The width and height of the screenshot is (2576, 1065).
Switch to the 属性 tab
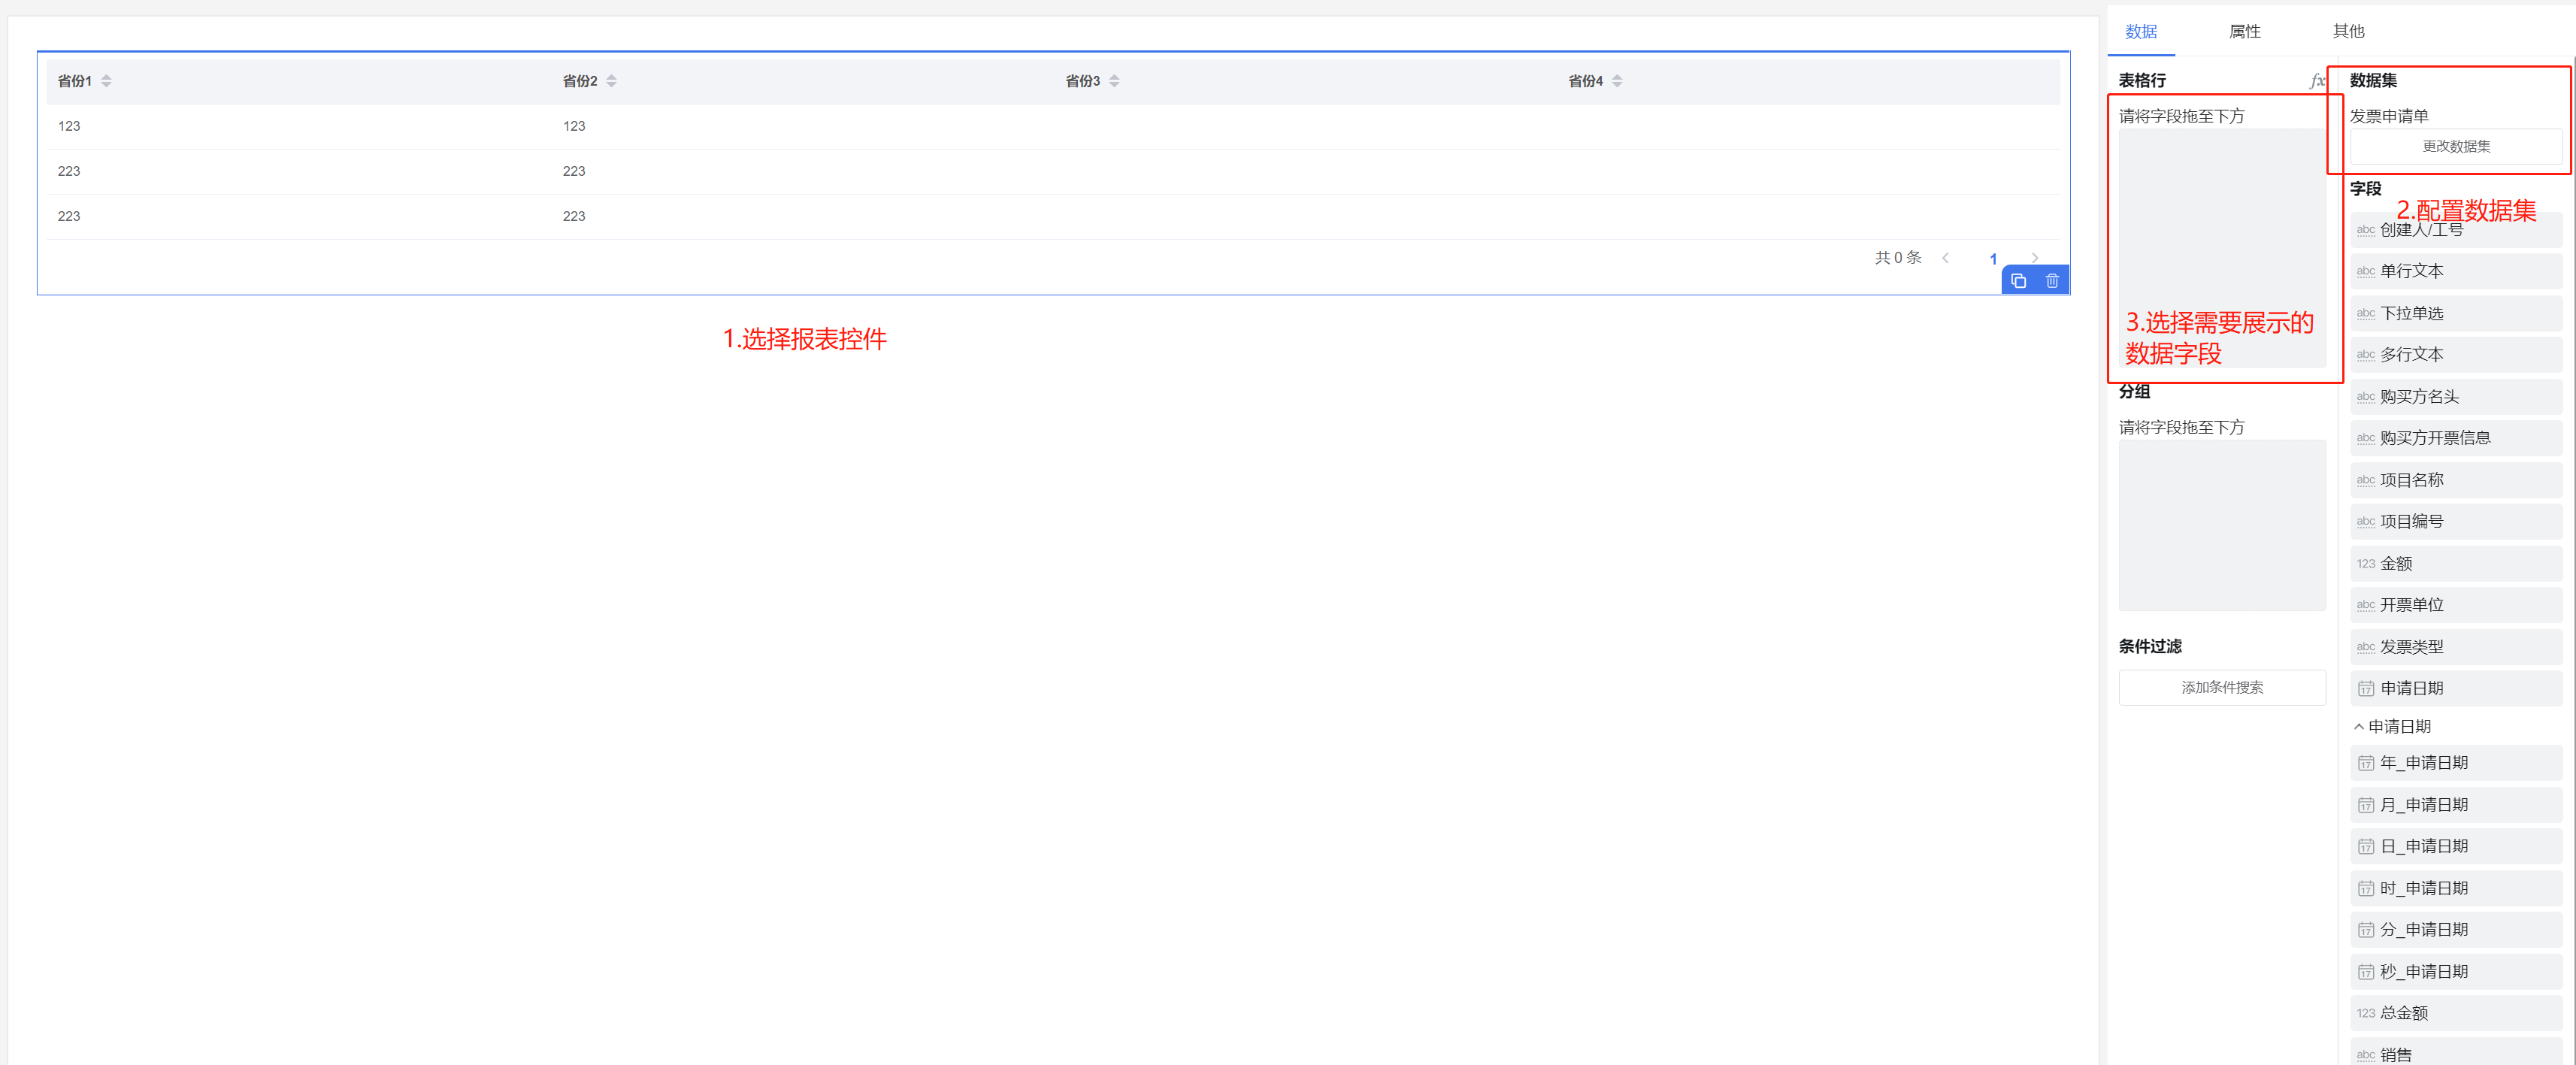point(2244,32)
